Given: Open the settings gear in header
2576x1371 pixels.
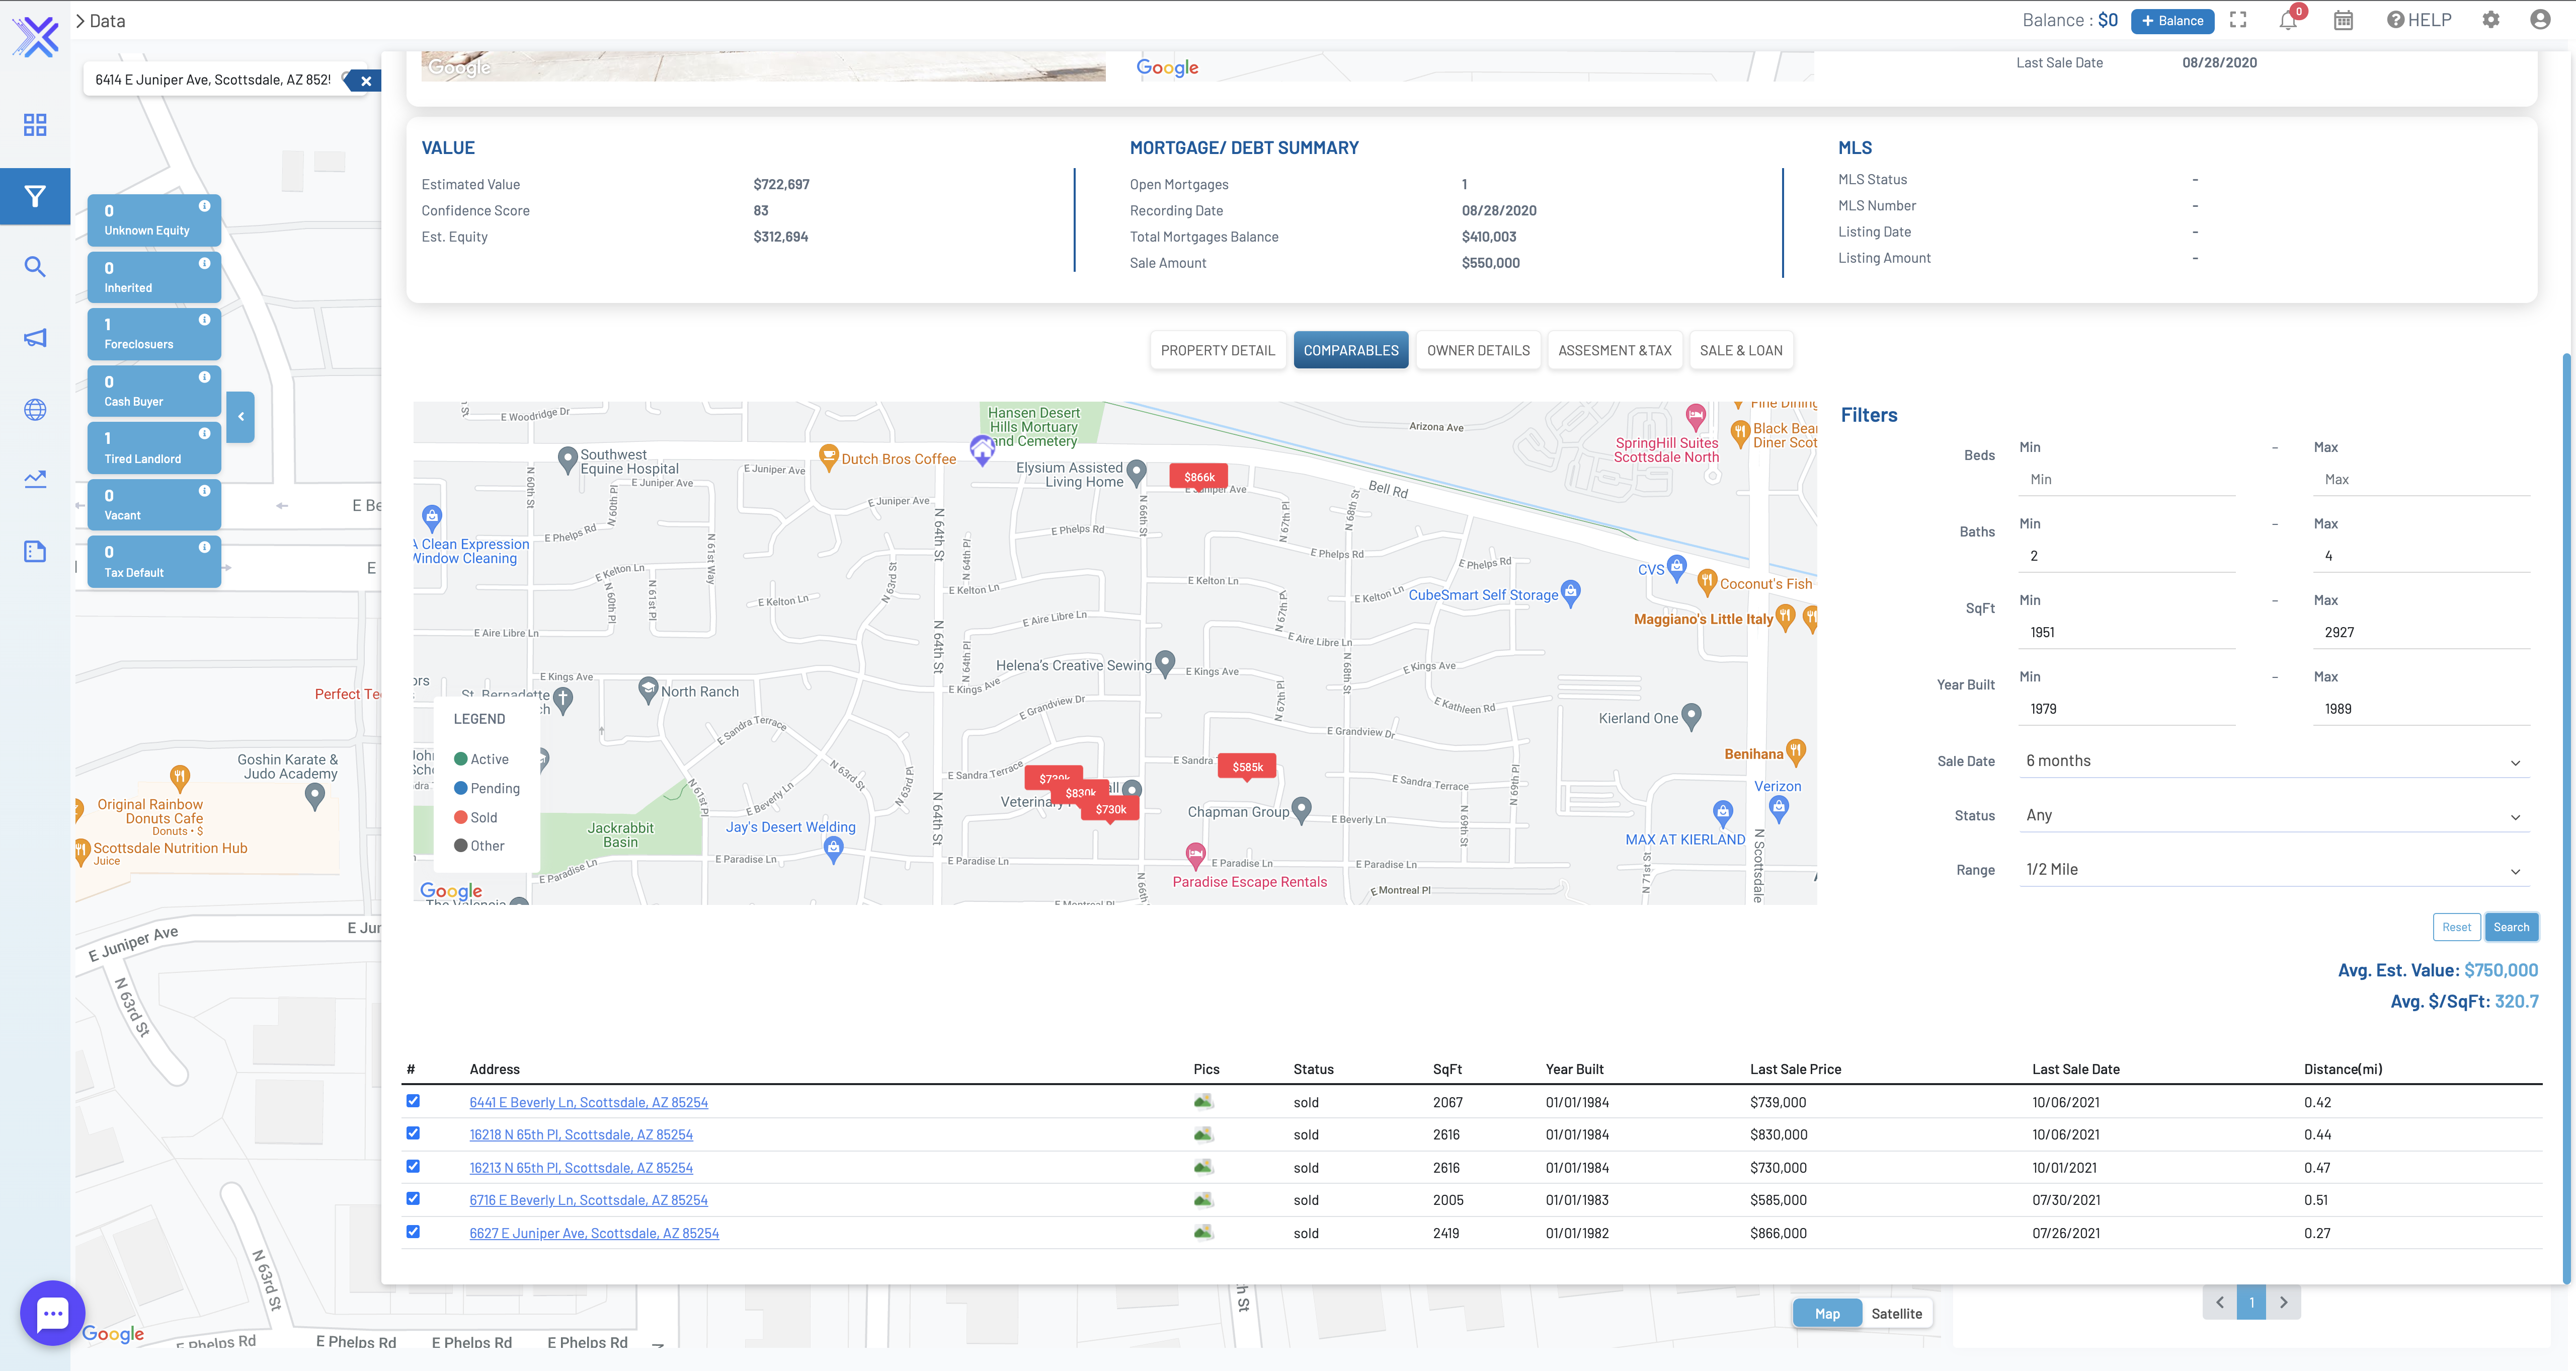Looking at the screenshot, I should [2491, 20].
